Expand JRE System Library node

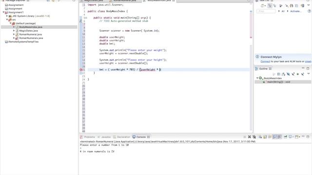tap(7, 16)
